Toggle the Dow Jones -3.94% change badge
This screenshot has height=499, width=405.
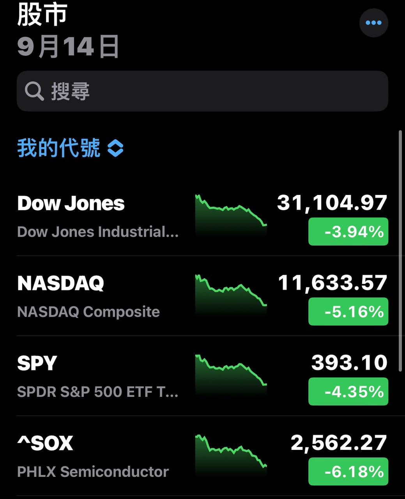348,232
